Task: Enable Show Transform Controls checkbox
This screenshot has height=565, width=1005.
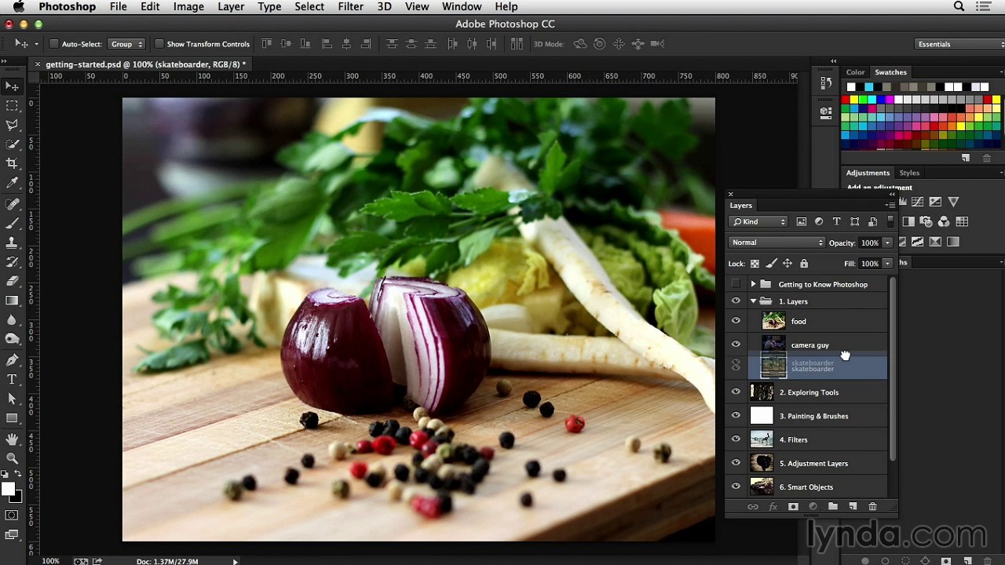Action: click(159, 44)
